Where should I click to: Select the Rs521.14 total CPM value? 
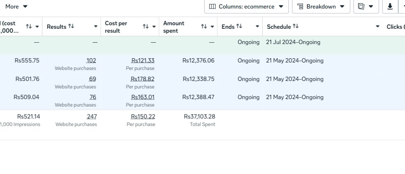(x=29, y=117)
